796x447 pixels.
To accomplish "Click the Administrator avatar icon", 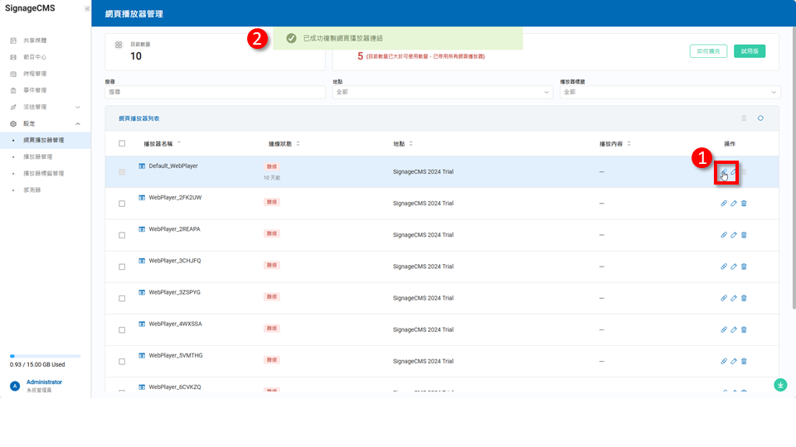I will point(15,386).
